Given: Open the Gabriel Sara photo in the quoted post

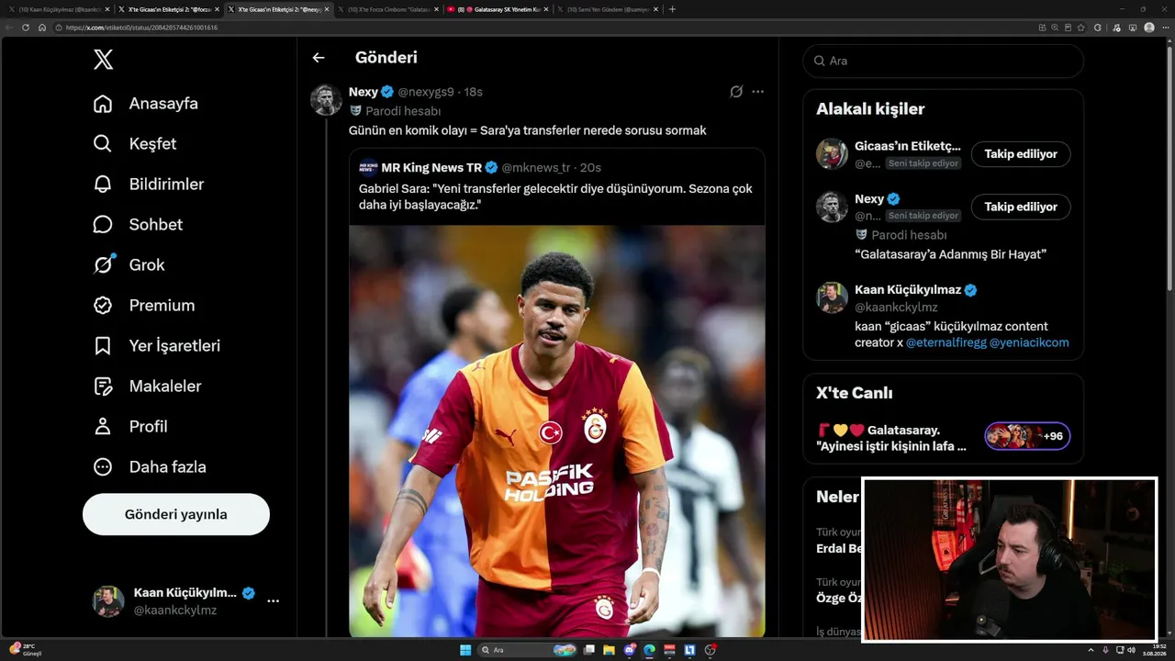Looking at the screenshot, I should pos(556,431).
